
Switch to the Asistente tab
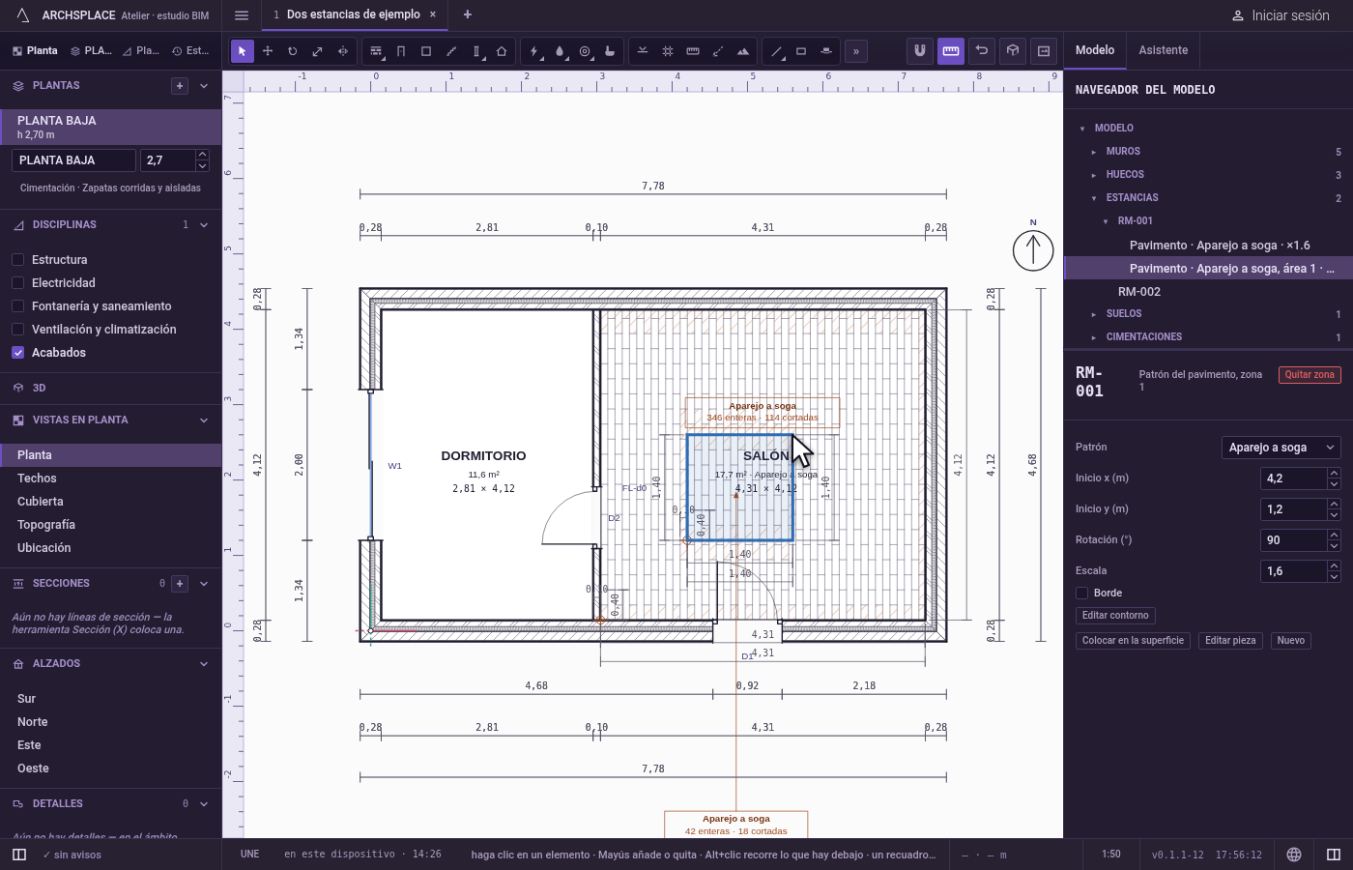pyautogui.click(x=1164, y=50)
